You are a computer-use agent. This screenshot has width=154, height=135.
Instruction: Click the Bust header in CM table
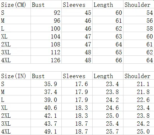(46, 4)
